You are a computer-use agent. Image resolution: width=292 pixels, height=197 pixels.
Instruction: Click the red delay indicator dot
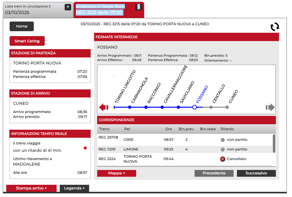point(85,148)
